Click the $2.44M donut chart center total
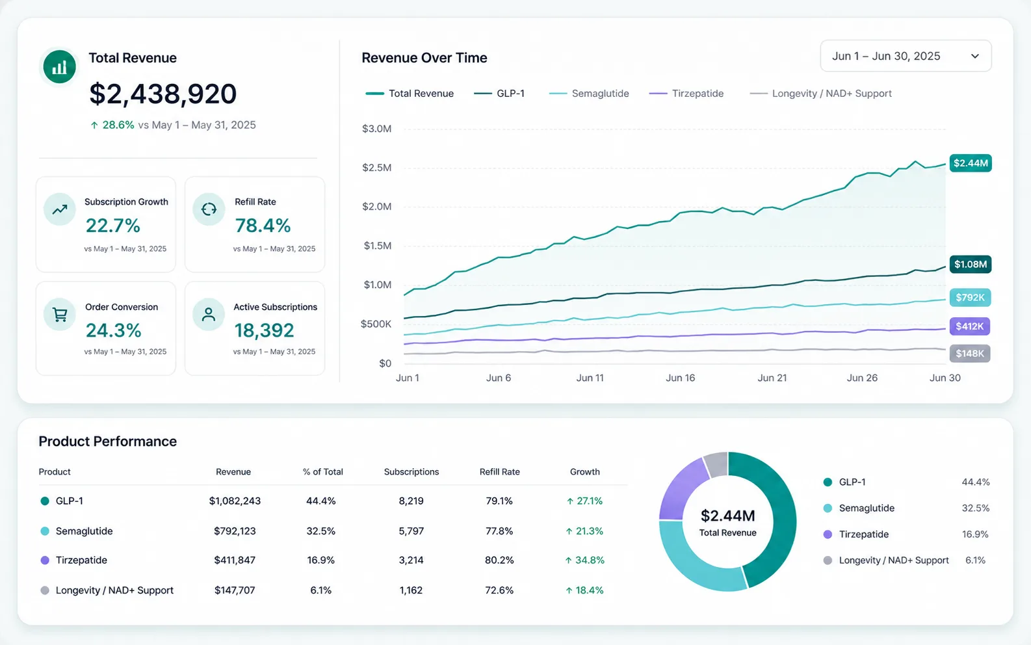This screenshot has width=1031, height=645. [728, 516]
